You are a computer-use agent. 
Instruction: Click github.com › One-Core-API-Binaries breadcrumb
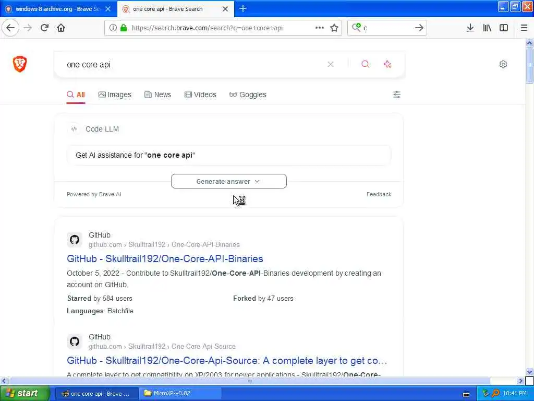[164, 244]
